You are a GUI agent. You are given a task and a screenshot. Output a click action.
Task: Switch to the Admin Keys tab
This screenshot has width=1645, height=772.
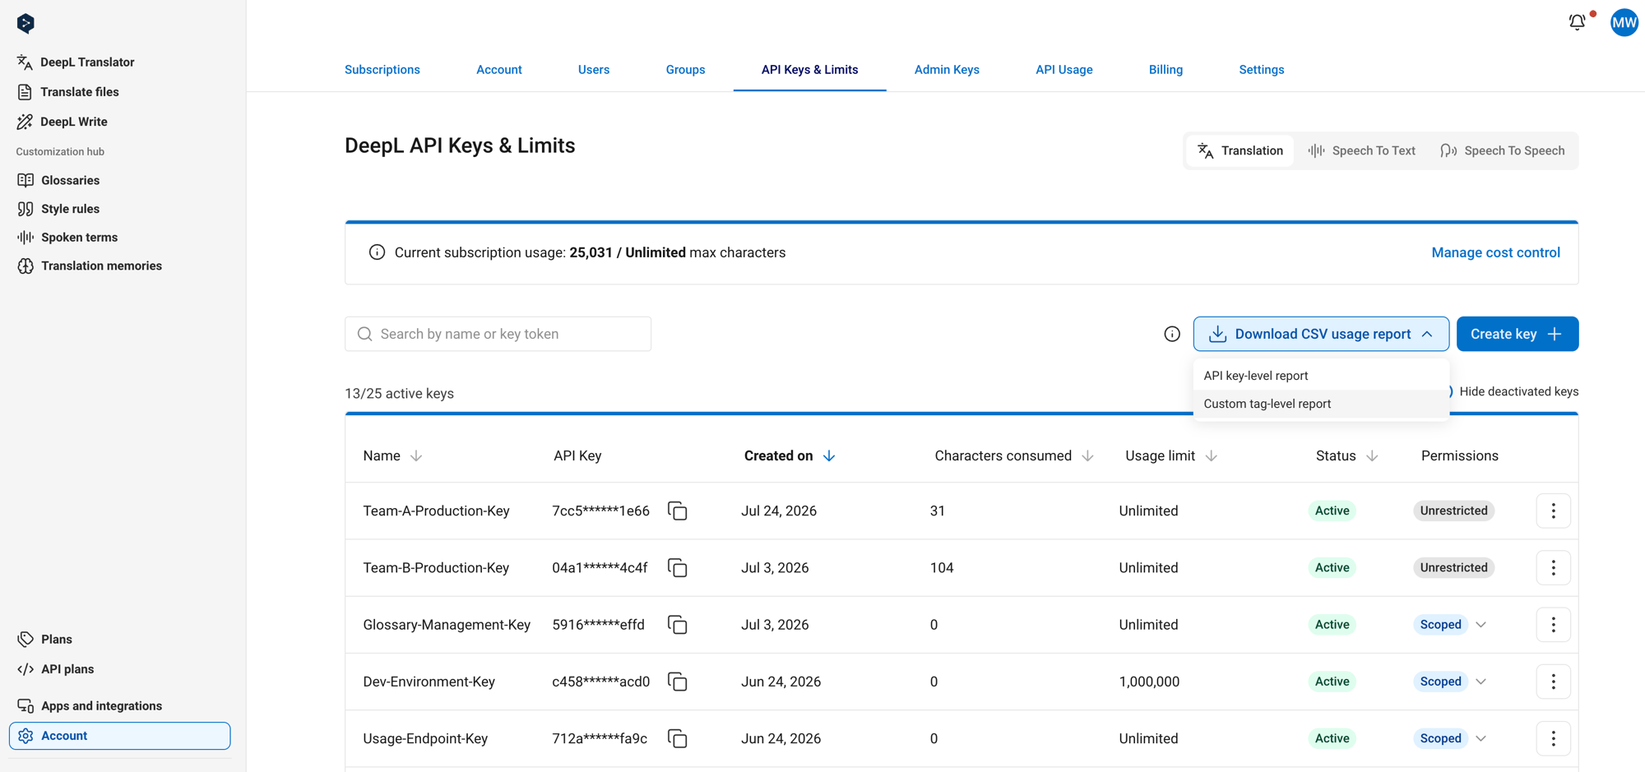pyautogui.click(x=947, y=70)
